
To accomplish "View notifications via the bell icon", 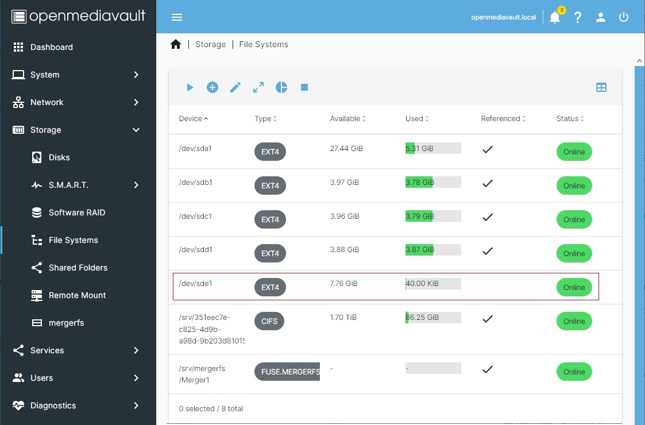I will (x=554, y=17).
